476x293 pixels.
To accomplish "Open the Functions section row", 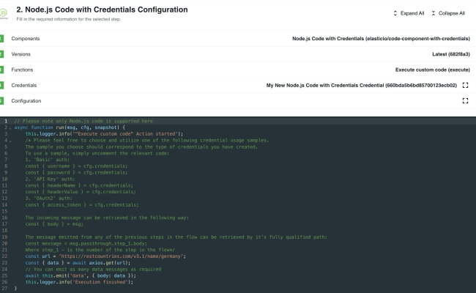I will [x=238, y=70].
